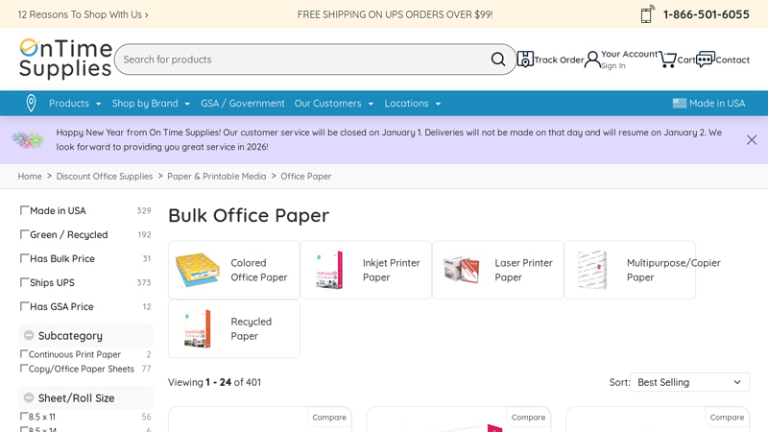Open Inkjet Printer Paper thumbnail image
This screenshot has height=432, width=768.
[329, 270]
